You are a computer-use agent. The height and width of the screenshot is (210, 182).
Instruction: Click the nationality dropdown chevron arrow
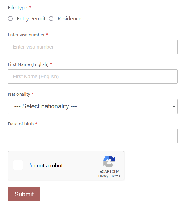(174, 106)
